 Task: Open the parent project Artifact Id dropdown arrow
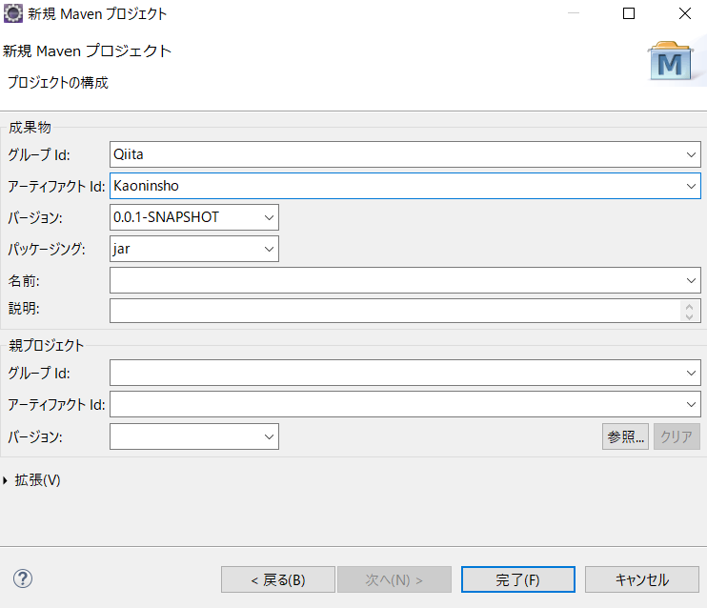(691, 405)
